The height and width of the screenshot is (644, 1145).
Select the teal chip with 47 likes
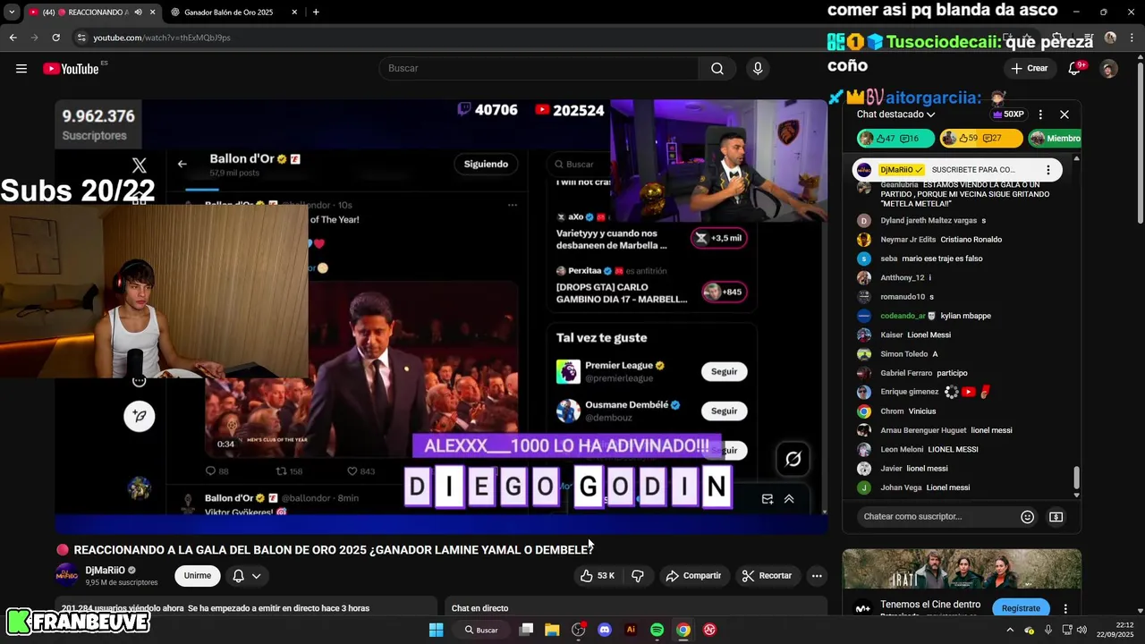895,139
